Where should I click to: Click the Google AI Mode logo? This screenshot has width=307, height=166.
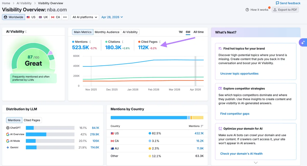[8, 141]
